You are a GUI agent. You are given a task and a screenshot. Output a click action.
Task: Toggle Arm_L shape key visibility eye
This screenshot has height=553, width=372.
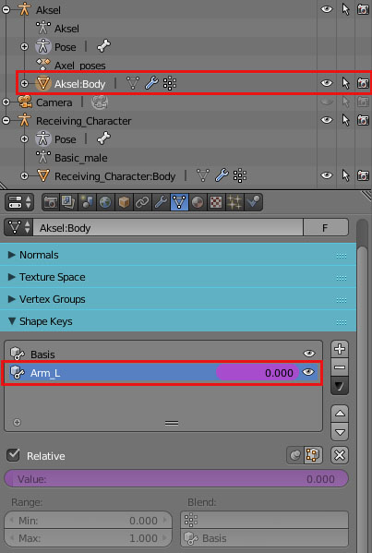coord(308,372)
